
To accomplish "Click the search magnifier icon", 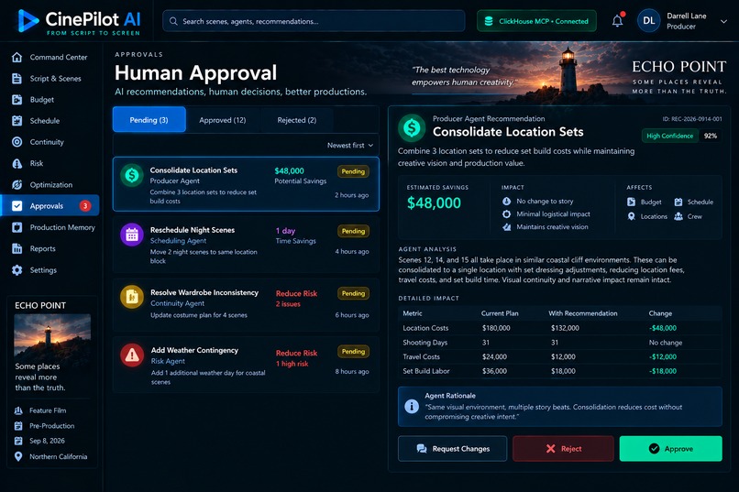I will point(173,21).
